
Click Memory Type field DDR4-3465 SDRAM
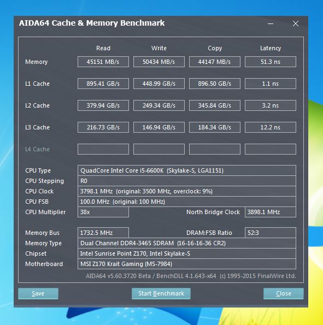187,243
